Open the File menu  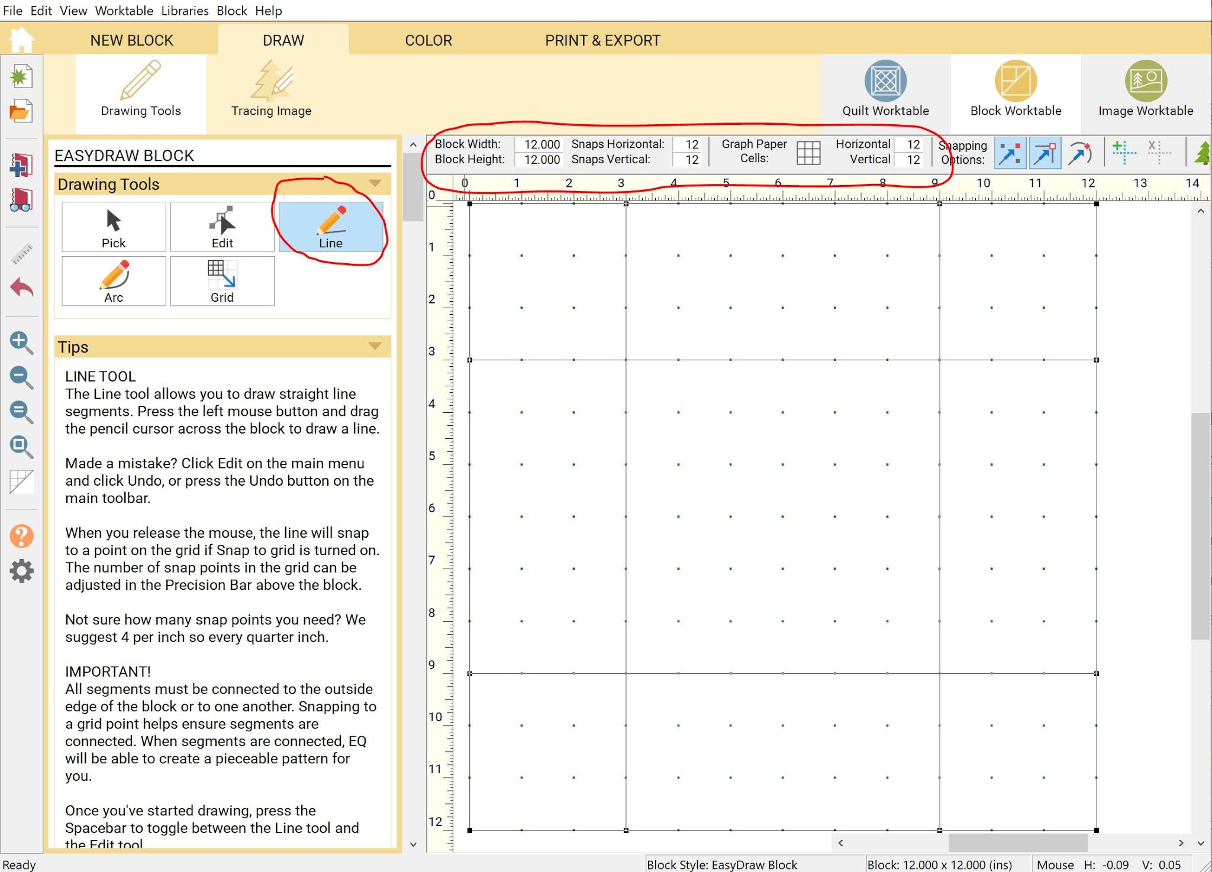(13, 11)
